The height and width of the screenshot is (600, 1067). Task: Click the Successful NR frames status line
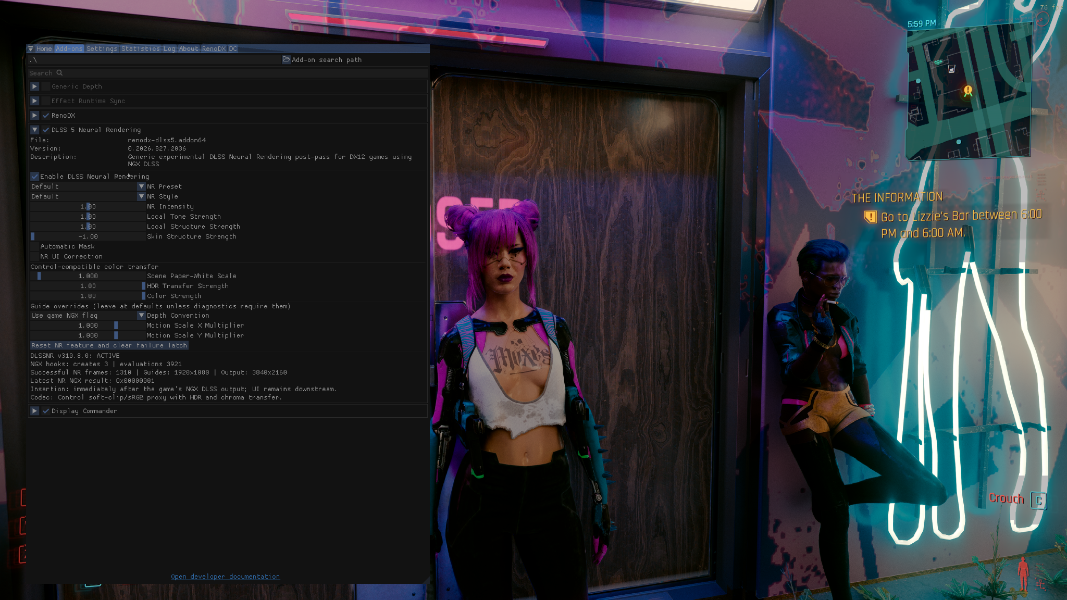click(x=158, y=372)
